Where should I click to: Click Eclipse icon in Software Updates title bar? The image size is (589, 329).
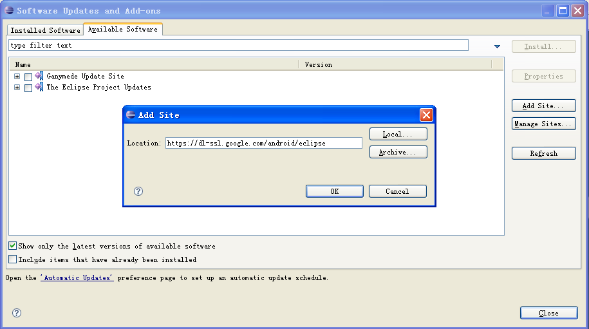coord(10,10)
